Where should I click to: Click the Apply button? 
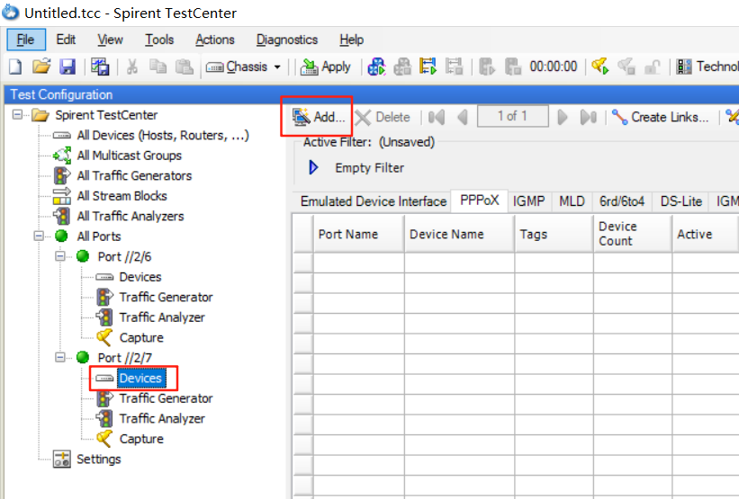(x=326, y=67)
